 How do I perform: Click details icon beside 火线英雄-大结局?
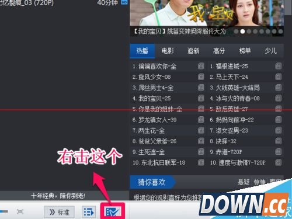279,88
